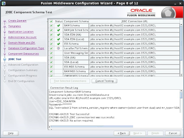Uncheck the SOA (XA) checkbox
This screenshot has width=184, height=138.
click(x=51, y=57)
